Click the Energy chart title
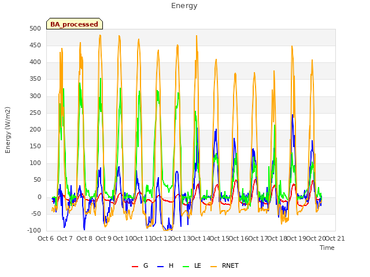Screen dimensions: 370x277 (x=184, y=6)
